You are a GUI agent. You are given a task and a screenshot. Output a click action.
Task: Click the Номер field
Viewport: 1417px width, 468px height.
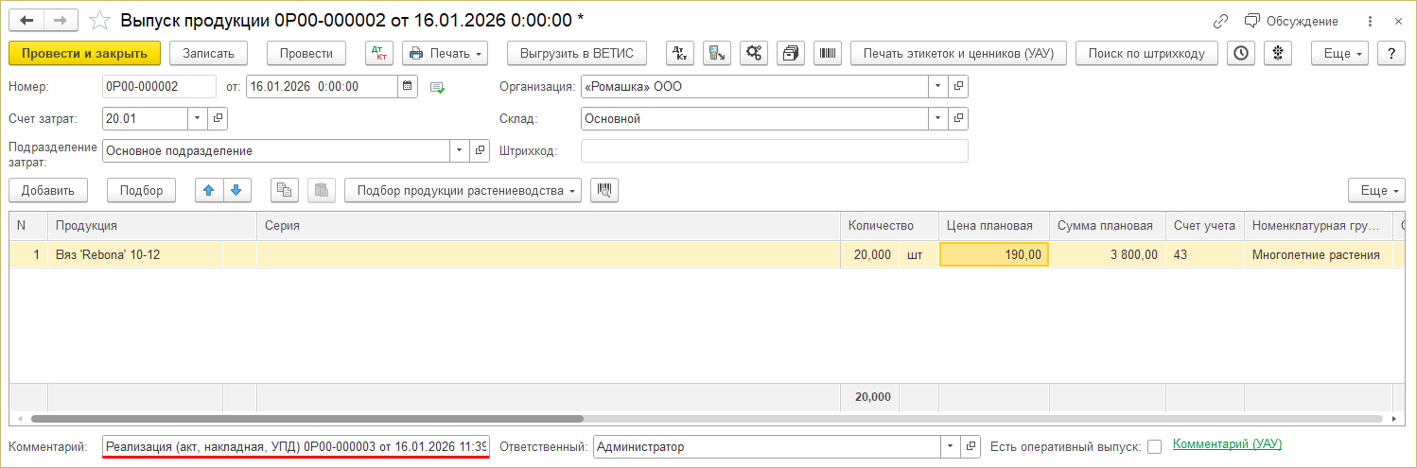[159, 87]
